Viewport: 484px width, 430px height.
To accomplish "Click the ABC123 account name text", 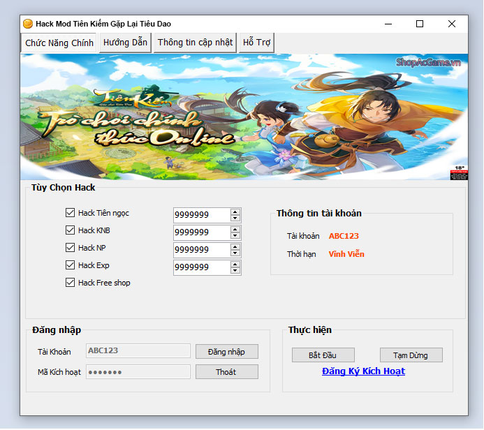I will (x=344, y=236).
